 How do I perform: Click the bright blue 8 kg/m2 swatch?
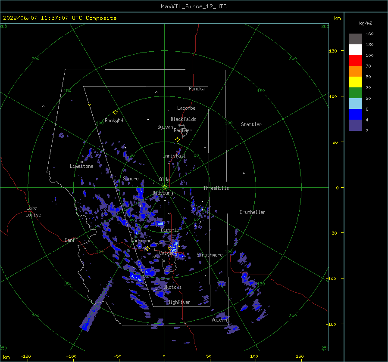(x=355, y=114)
